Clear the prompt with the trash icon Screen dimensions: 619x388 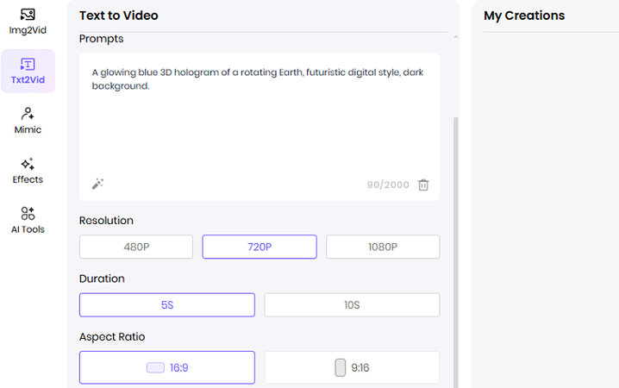pos(423,185)
